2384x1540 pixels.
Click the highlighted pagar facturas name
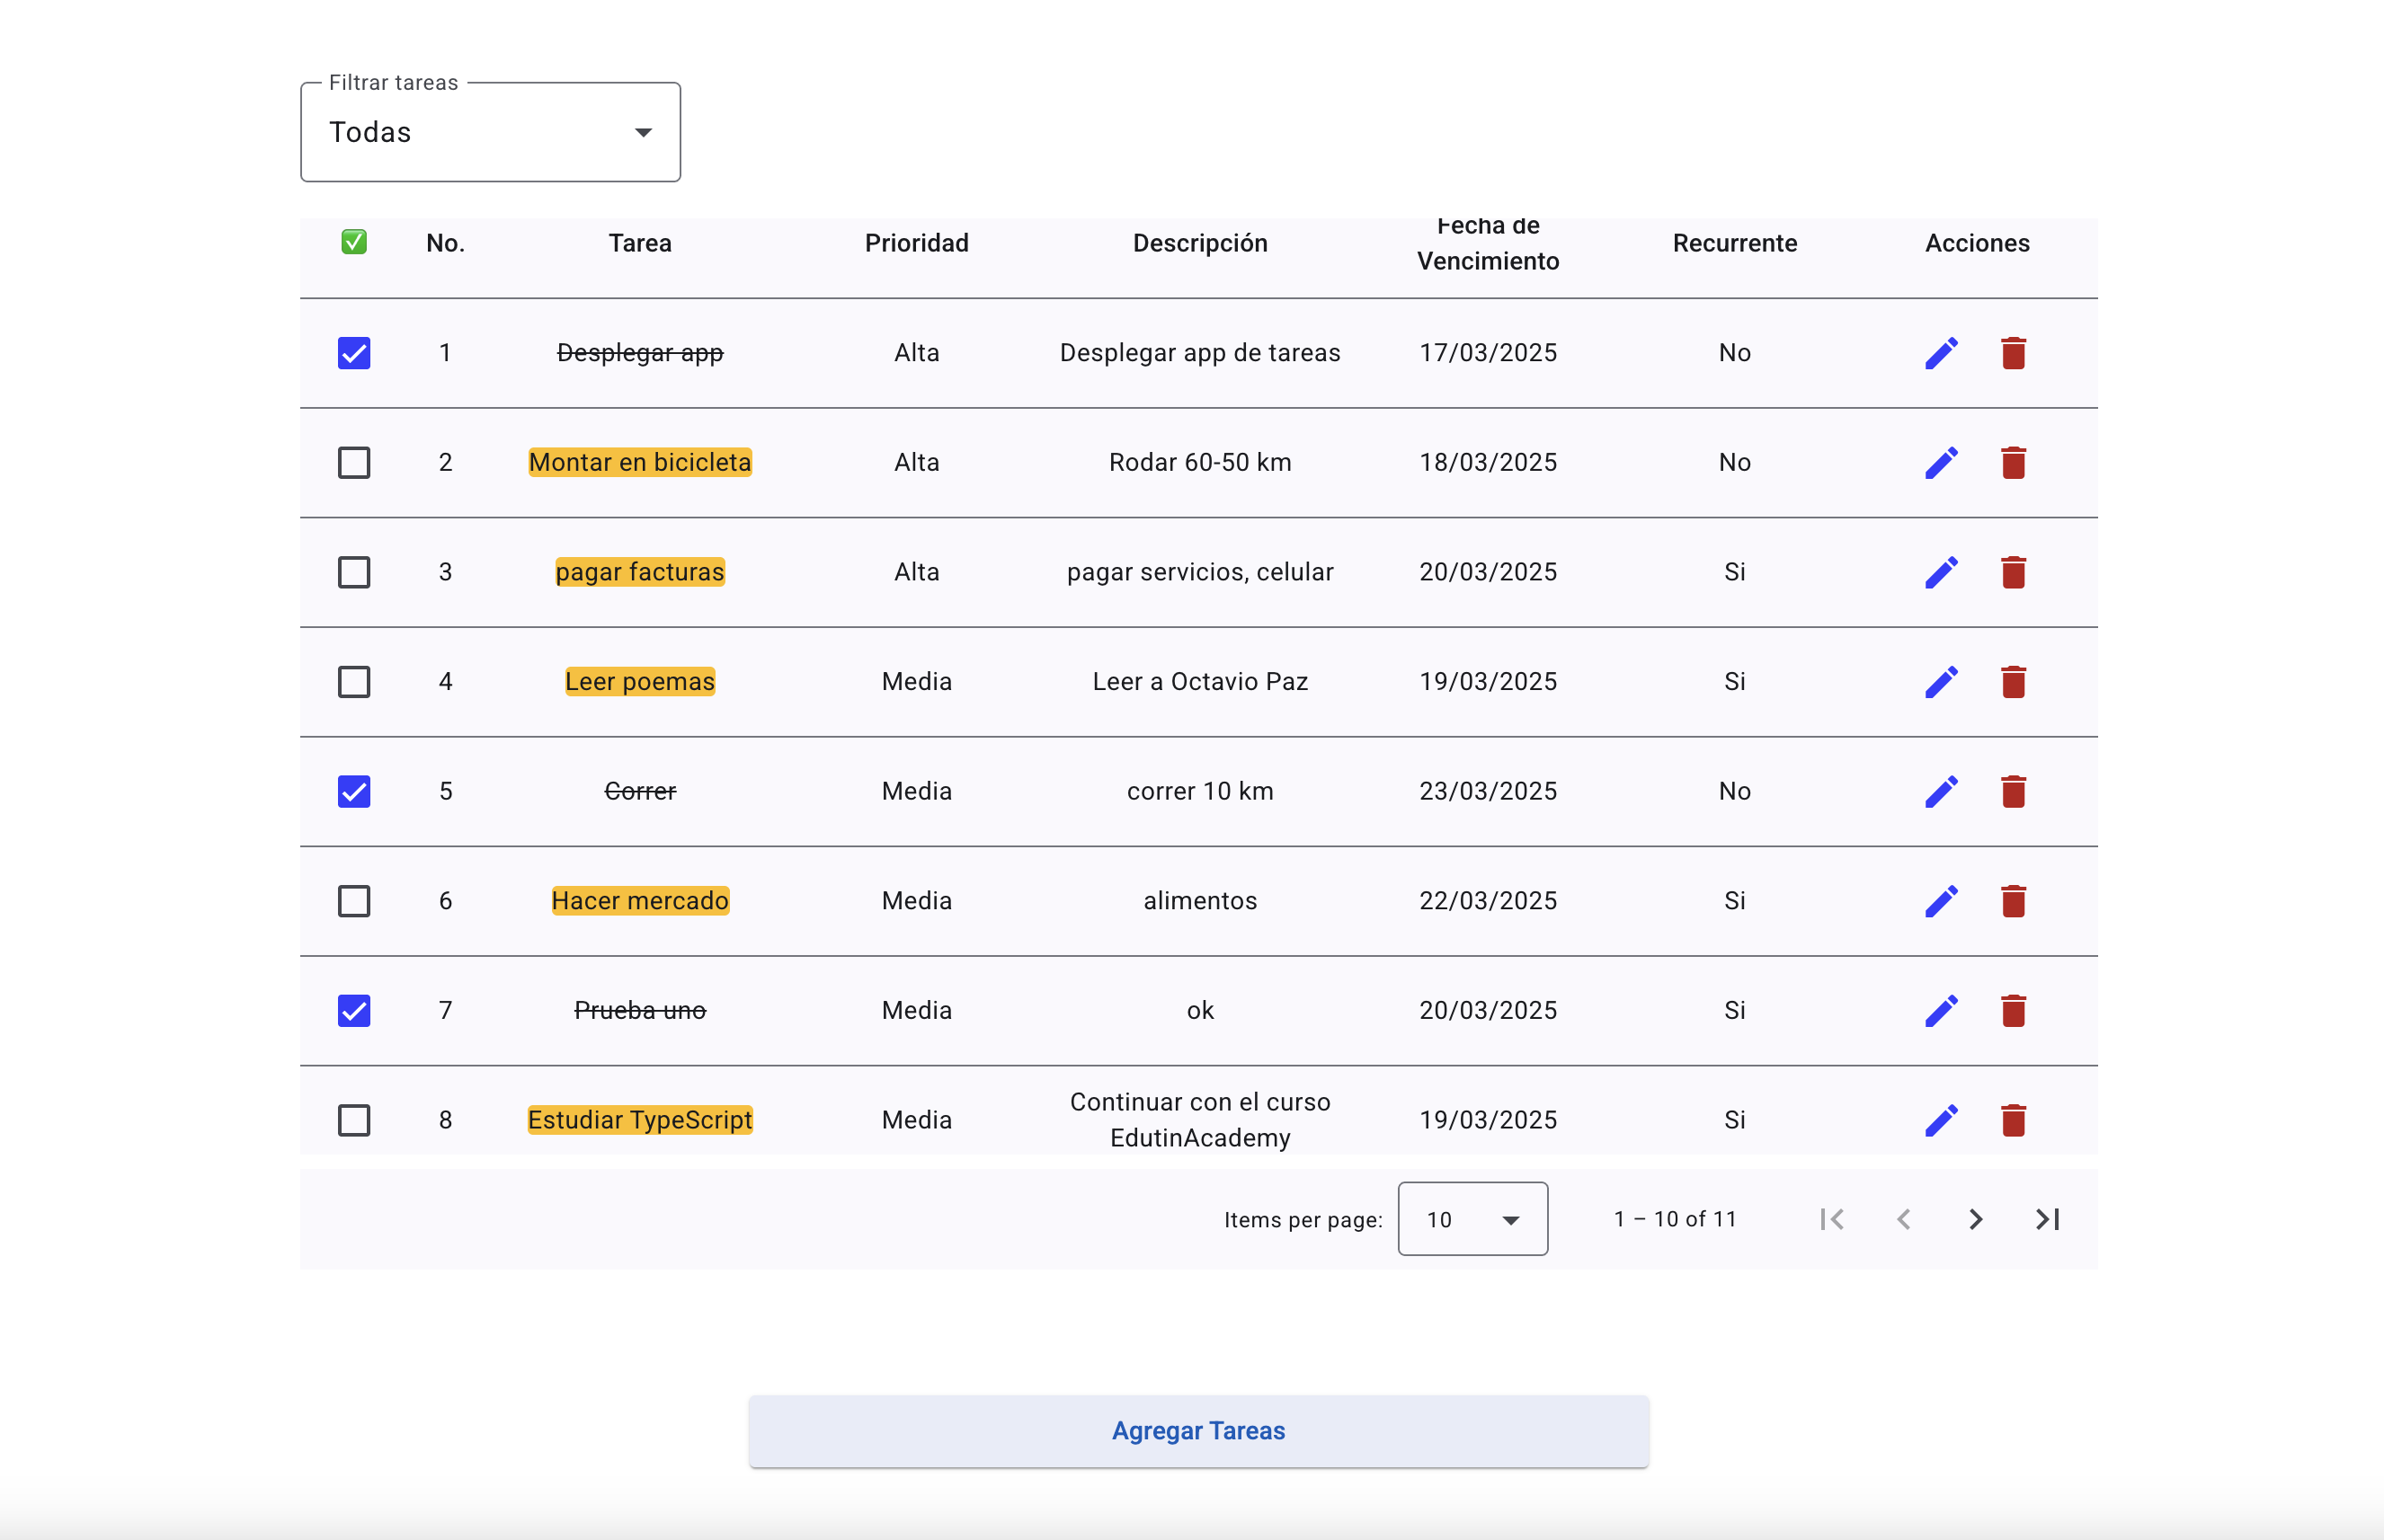pos(640,572)
